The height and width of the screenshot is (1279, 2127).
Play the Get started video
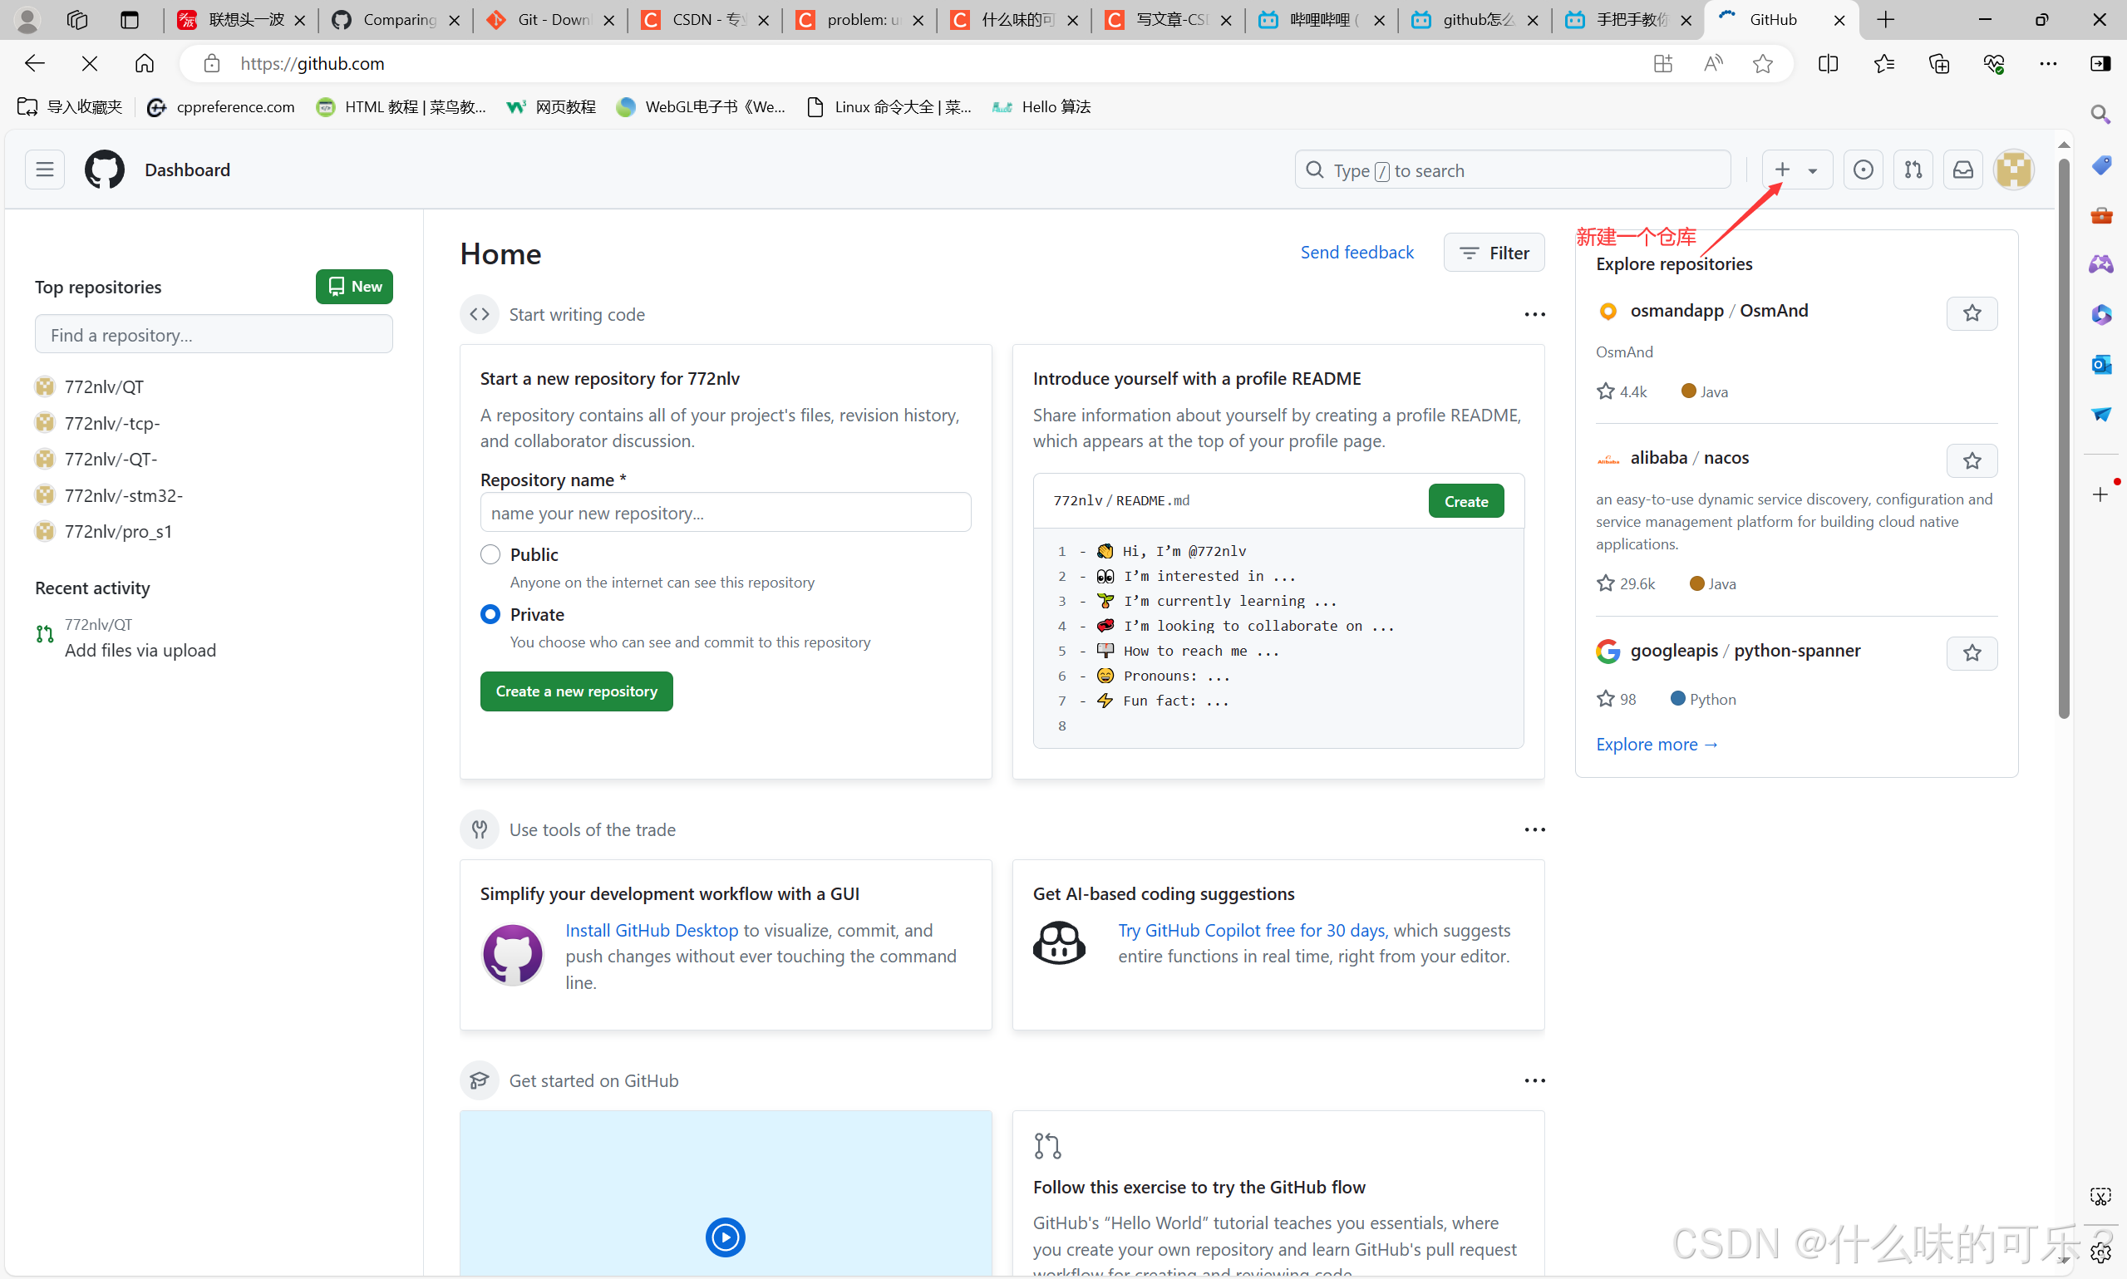point(725,1237)
